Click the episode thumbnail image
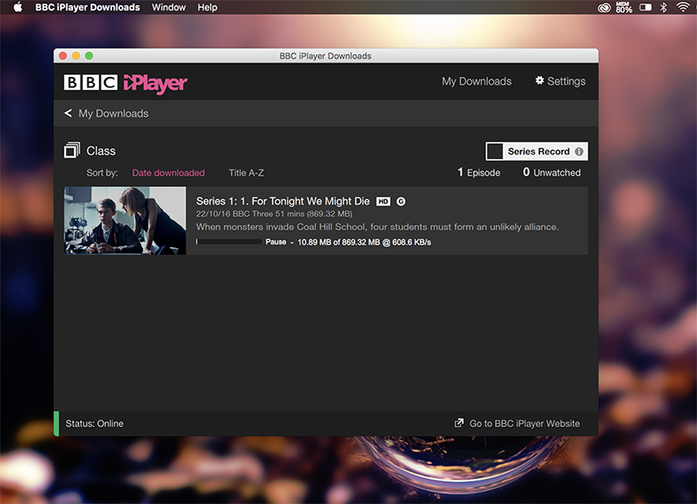The image size is (697, 504). [125, 221]
